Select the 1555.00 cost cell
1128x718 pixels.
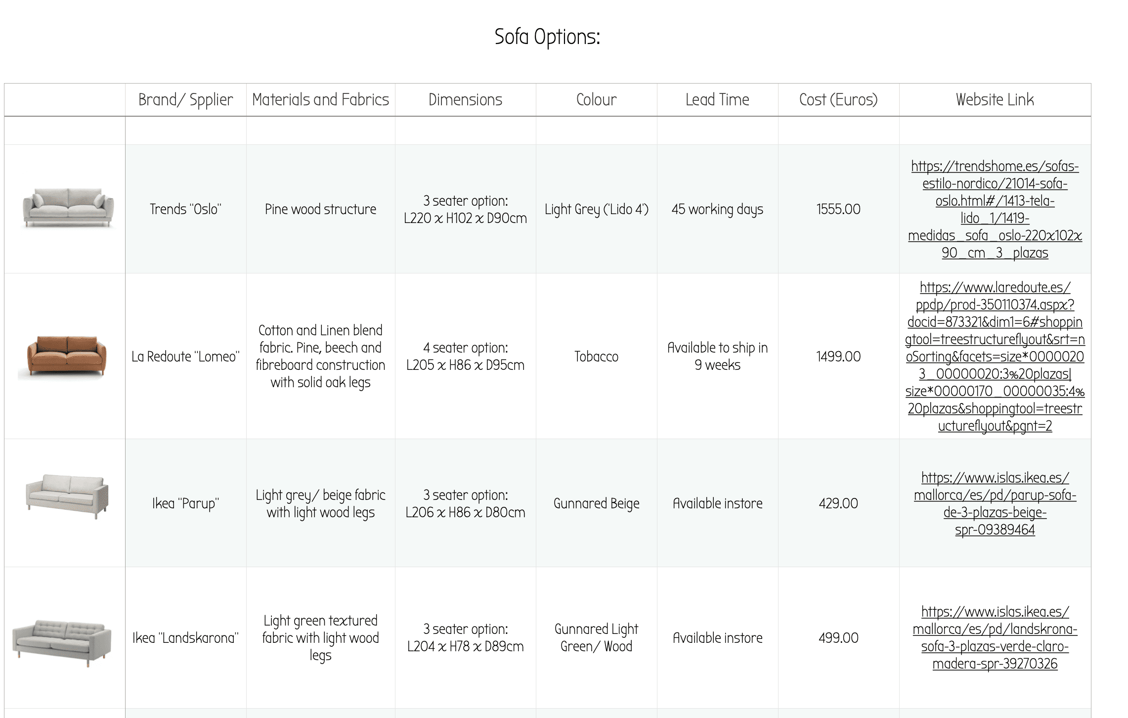838,209
